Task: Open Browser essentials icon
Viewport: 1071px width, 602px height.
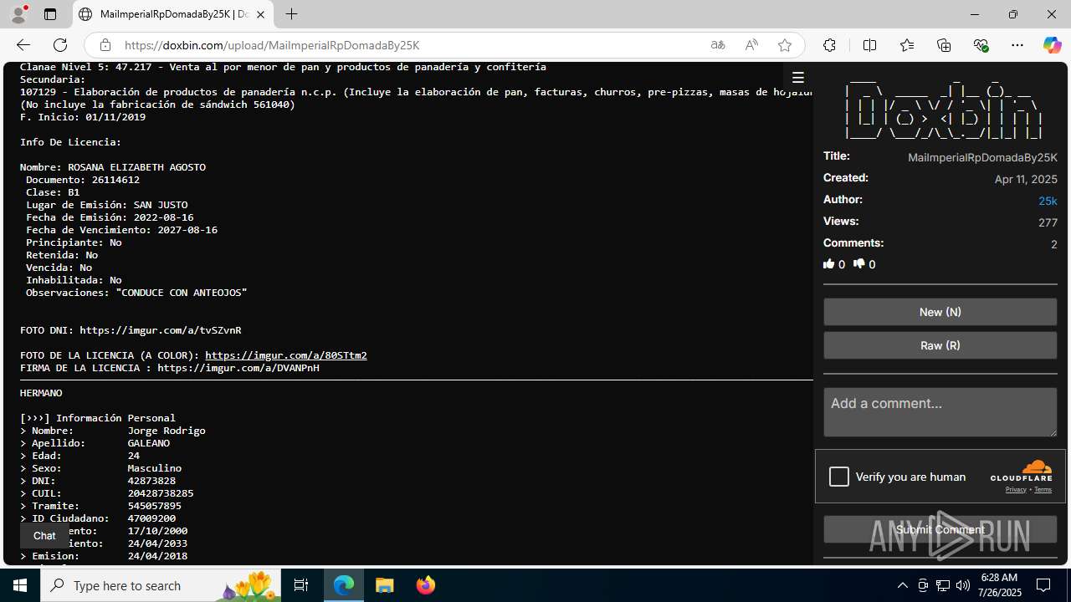Action: tap(981, 45)
